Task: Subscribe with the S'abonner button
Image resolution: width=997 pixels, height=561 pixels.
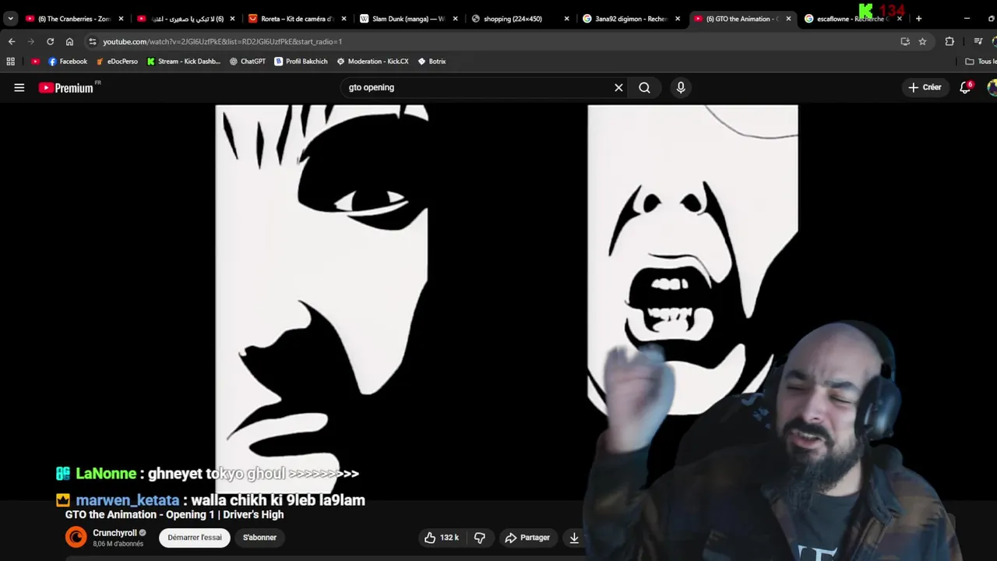Action: 259,538
